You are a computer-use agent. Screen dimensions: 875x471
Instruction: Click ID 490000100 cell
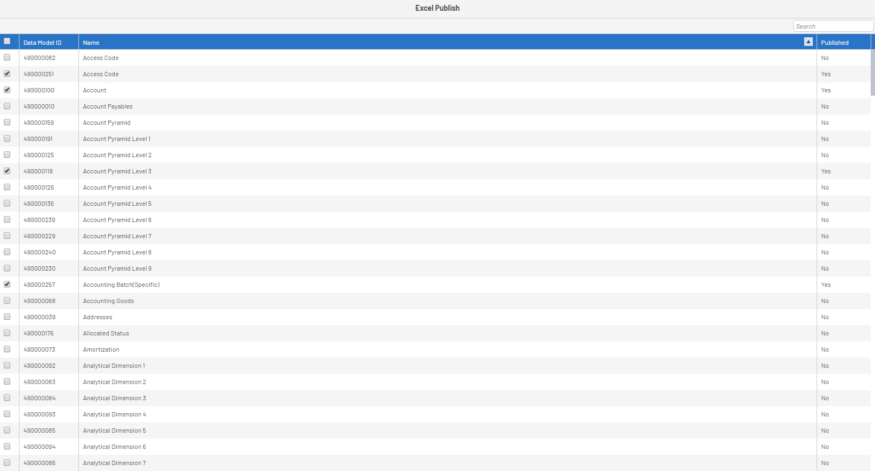[39, 90]
